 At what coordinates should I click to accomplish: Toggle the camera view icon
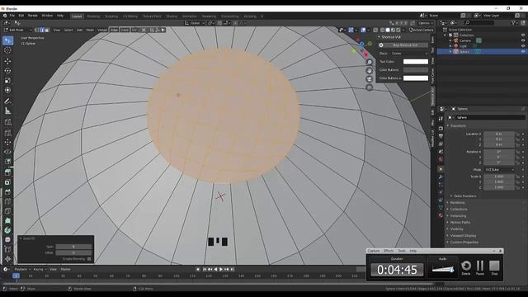[370, 79]
